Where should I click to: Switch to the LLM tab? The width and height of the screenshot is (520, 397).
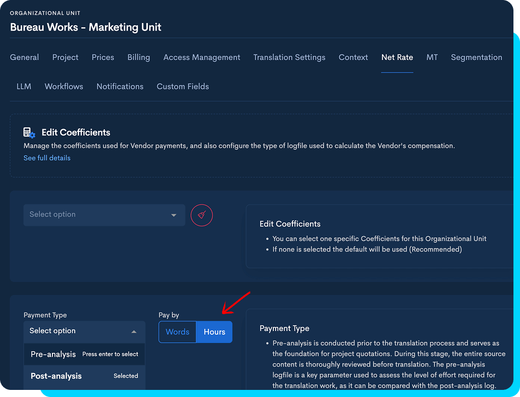click(24, 87)
